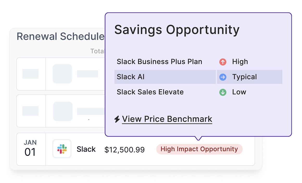Click the Typical benchmark label

[x=244, y=77]
